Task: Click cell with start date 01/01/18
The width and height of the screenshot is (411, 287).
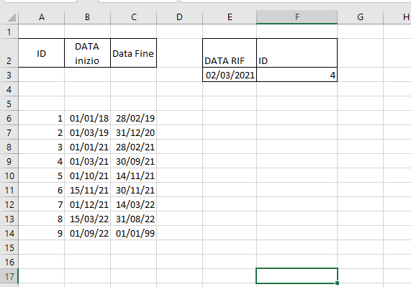Action: [87, 118]
